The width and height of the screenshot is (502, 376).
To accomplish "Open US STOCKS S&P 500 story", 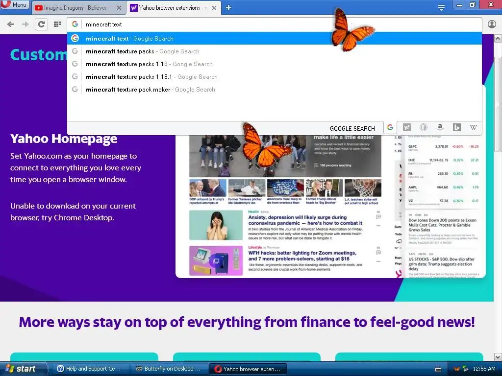I will point(441,264).
